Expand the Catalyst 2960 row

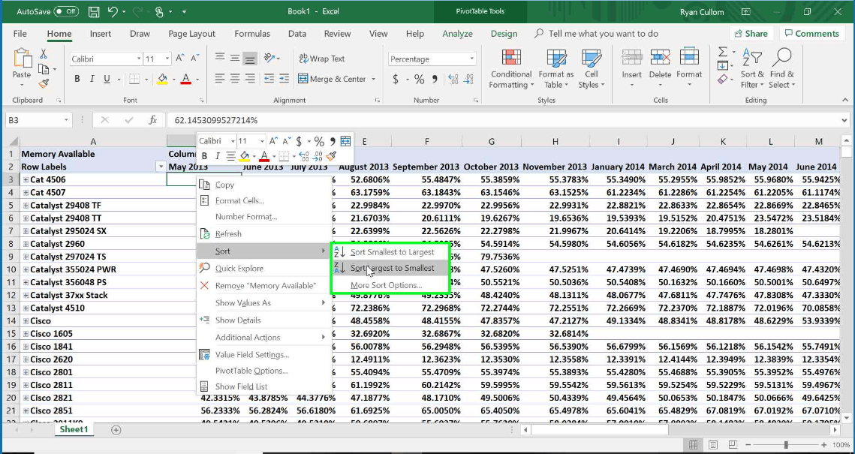coord(26,244)
